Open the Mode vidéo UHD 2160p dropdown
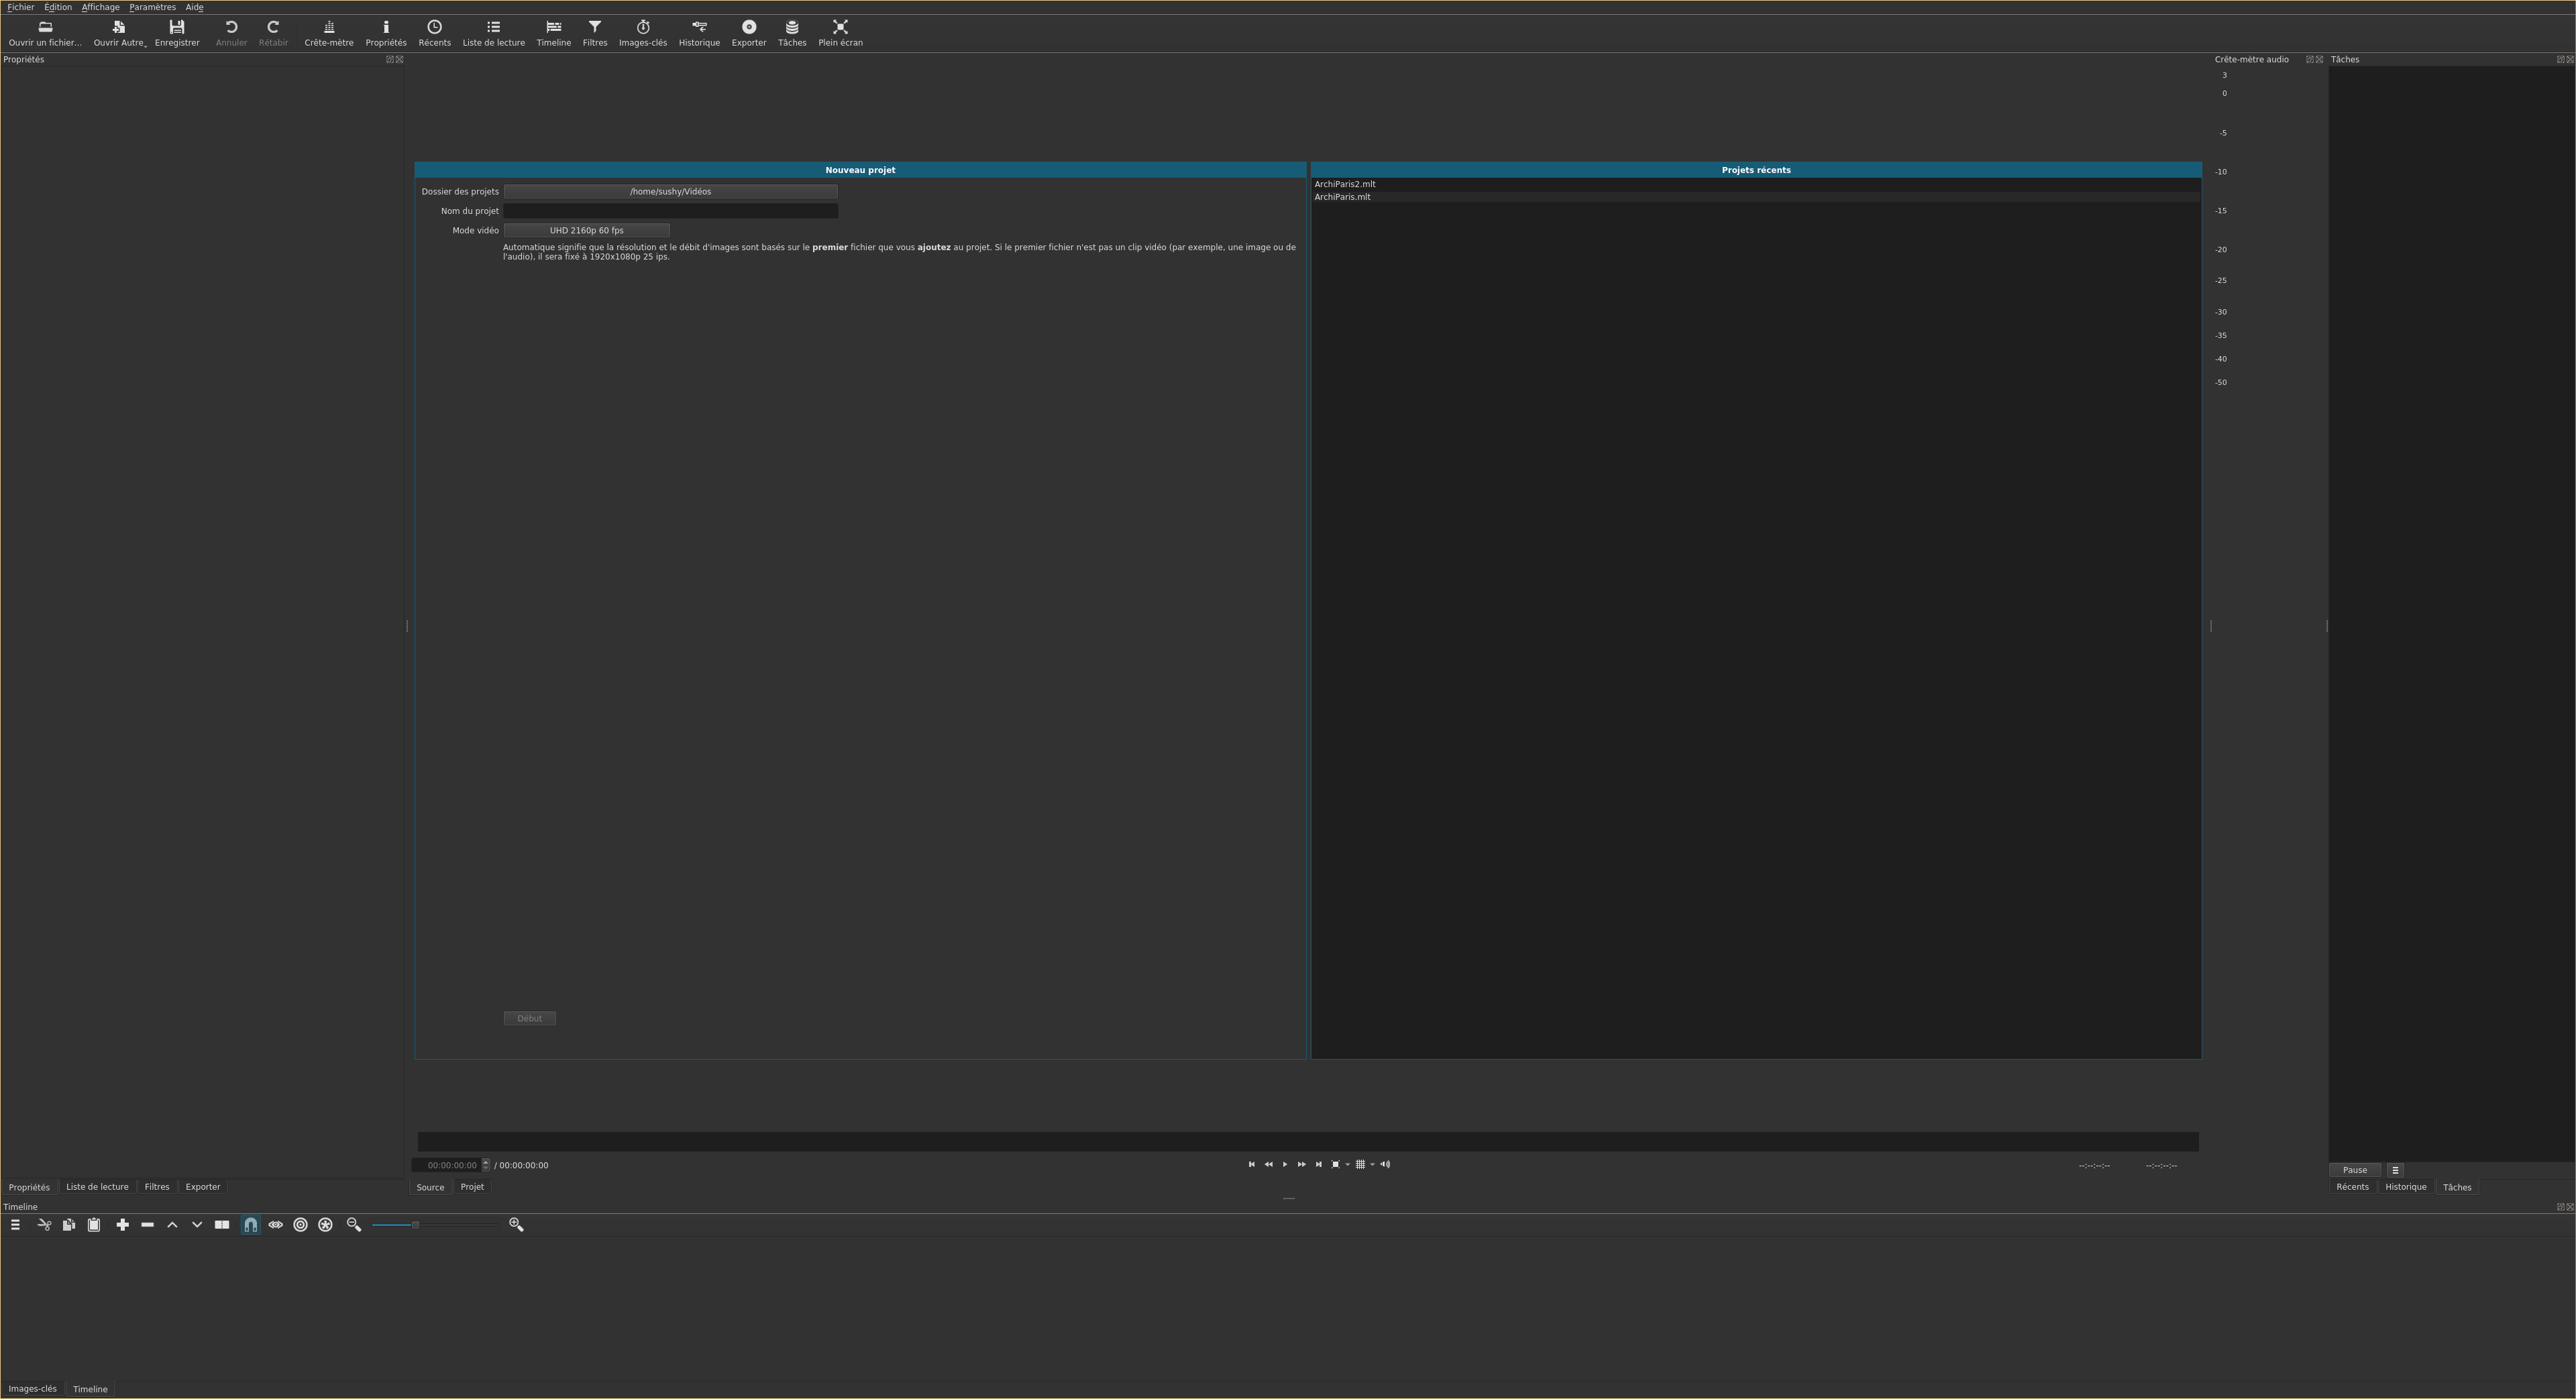 click(586, 231)
